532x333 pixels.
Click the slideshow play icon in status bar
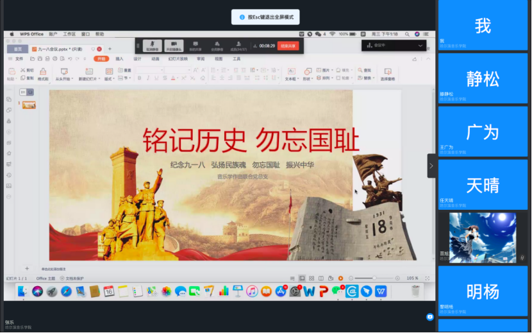tap(340, 278)
